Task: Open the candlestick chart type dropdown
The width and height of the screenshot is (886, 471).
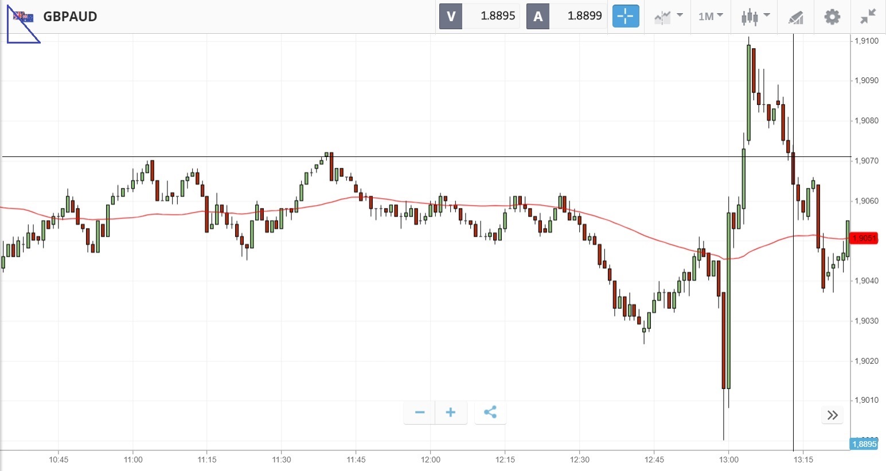Action: point(754,16)
